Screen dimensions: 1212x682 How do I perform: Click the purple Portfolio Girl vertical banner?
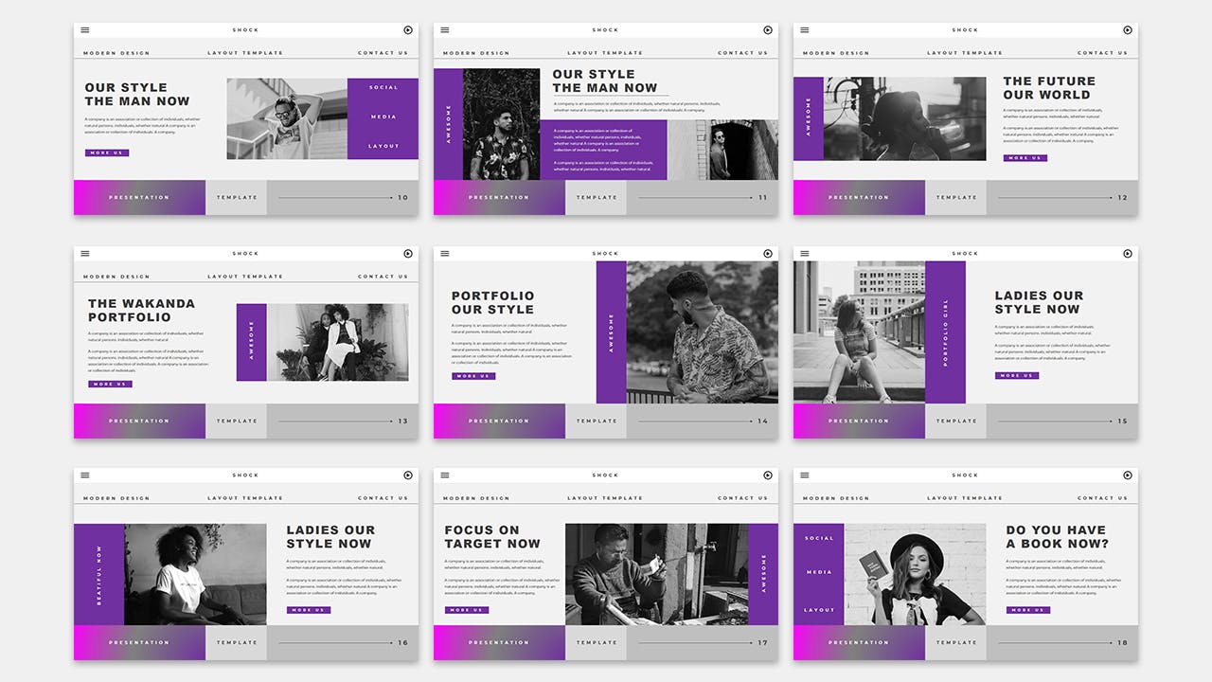(x=945, y=332)
